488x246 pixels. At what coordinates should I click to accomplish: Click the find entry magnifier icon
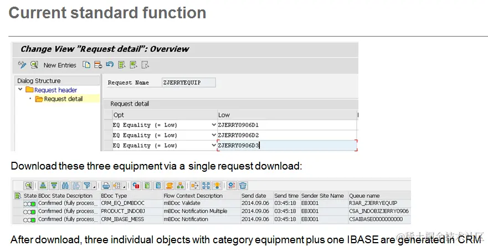click(34, 65)
